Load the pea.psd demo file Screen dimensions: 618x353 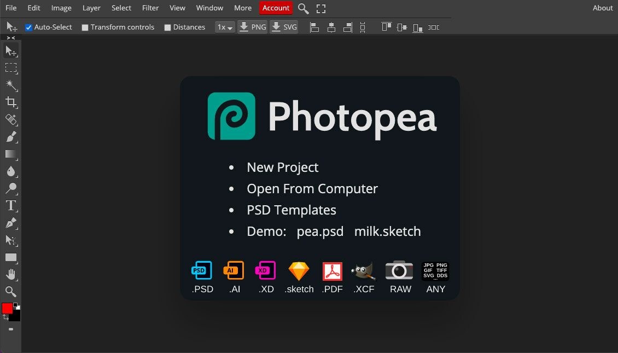point(320,231)
